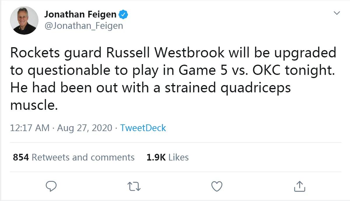Open the share tweet icon

[299, 186]
